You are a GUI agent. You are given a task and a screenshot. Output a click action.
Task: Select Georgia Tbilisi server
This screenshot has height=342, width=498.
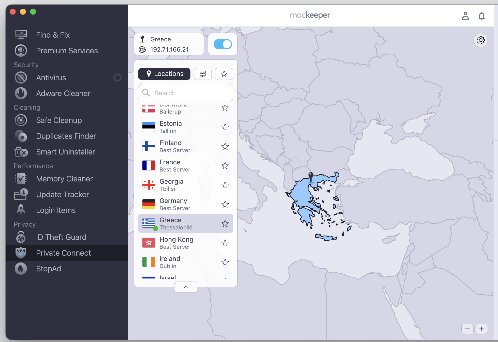[186, 185]
